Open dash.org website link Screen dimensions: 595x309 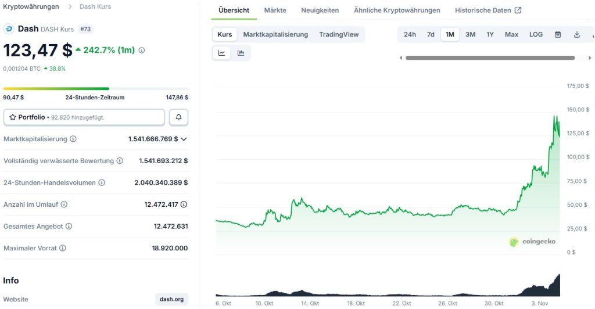click(x=171, y=299)
